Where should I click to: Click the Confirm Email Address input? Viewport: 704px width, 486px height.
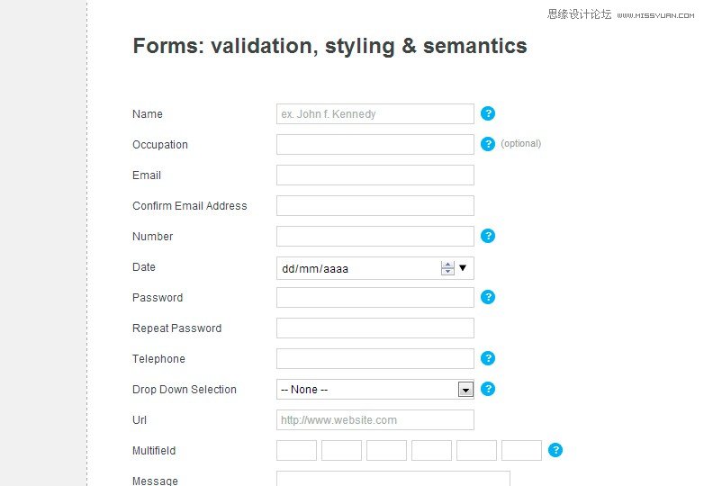pos(375,205)
